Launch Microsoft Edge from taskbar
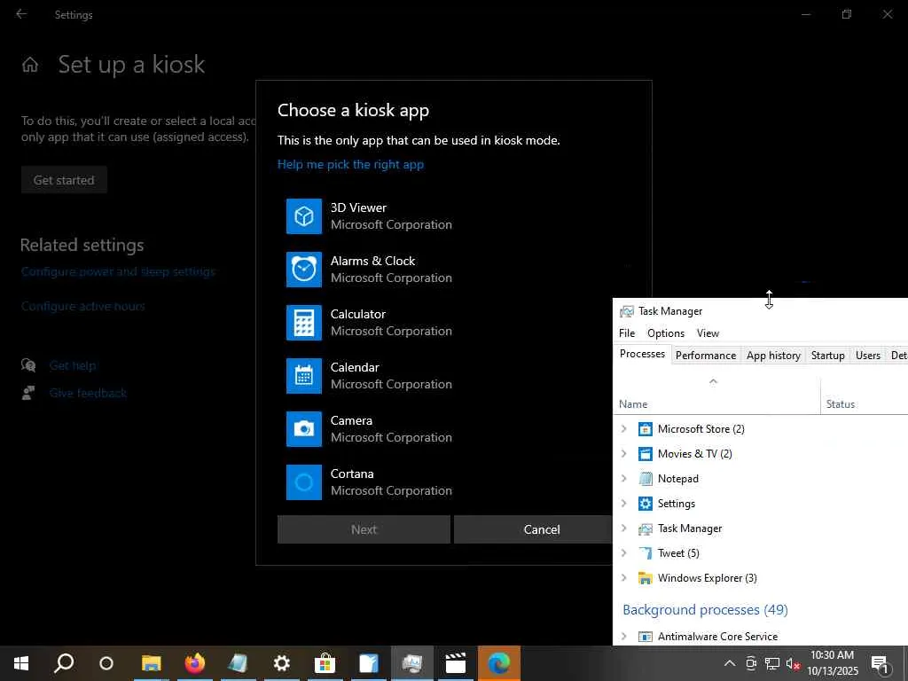Viewport: 908px width, 681px height. 498,663
